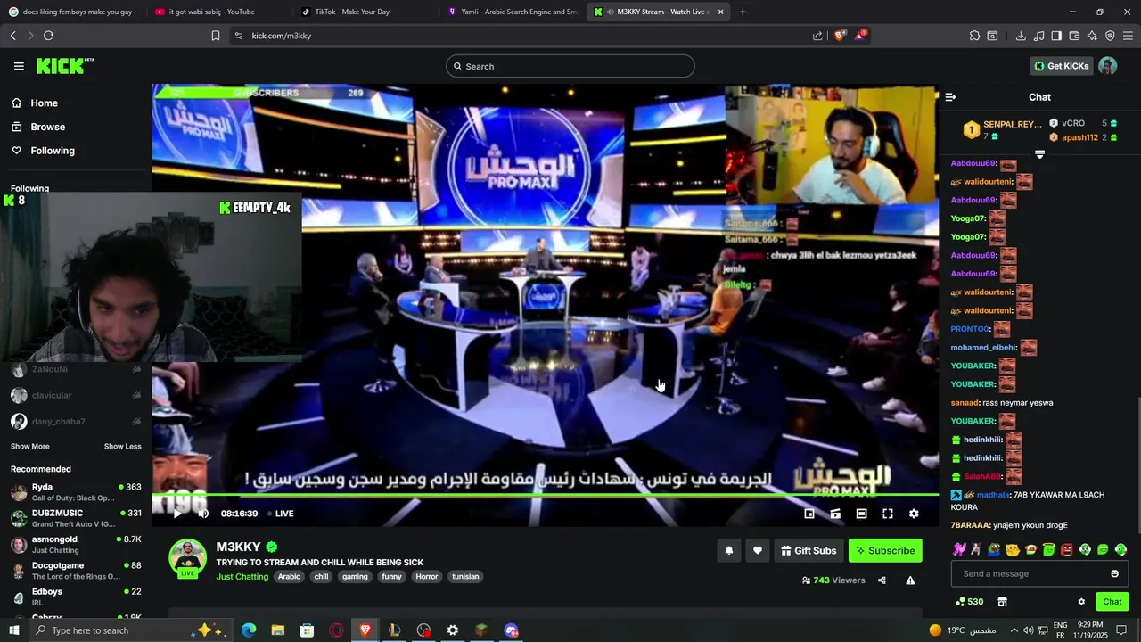
Task: Click M3KKY's channel avatar
Action: (x=187, y=557)
